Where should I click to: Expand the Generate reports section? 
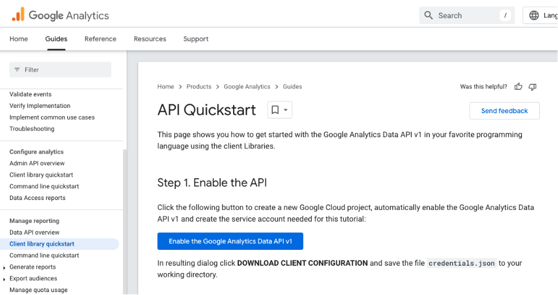4,267
